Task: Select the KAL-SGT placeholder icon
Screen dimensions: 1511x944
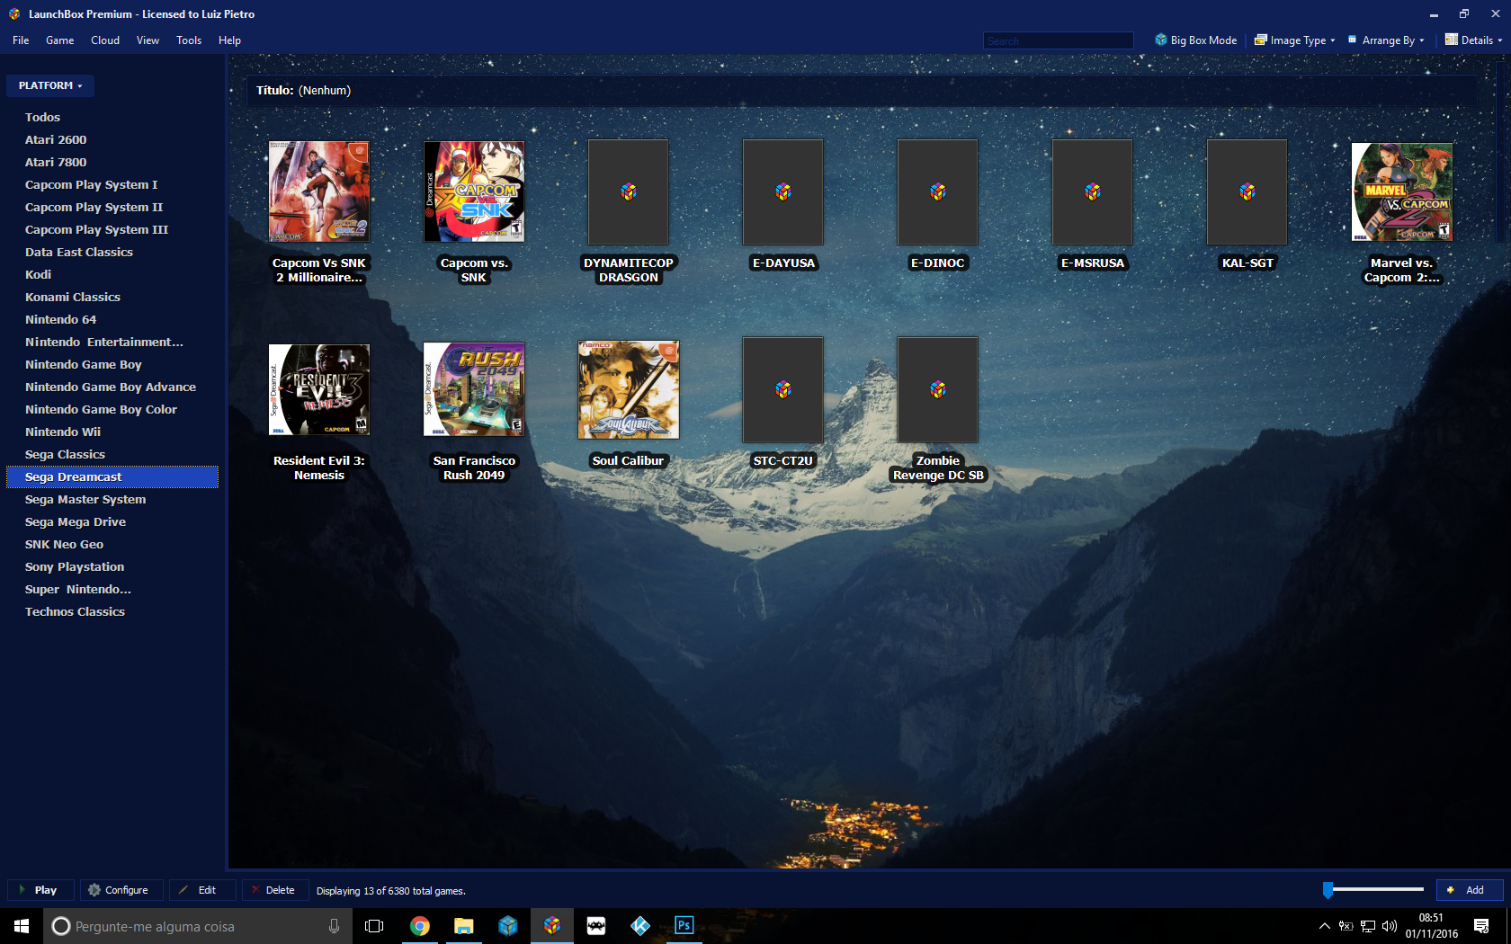Action: pyautogui.click(x=1247, y=191)
